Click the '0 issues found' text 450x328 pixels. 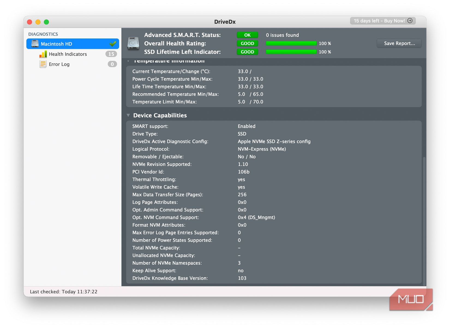pos(282,35)
